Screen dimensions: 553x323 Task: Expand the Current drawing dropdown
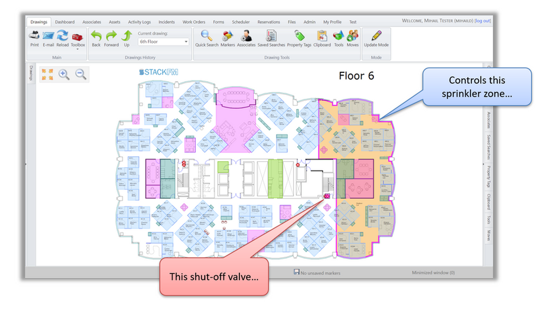pos(185,42)
